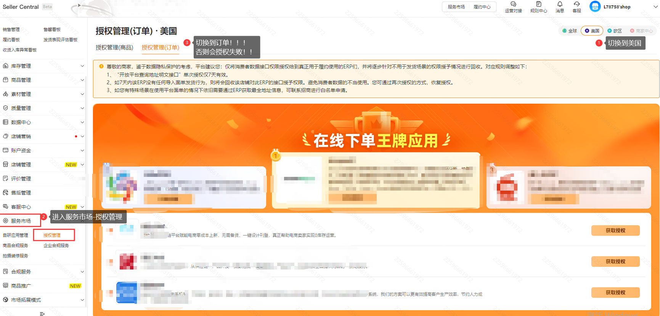Contact 客服 via headset icon
Viewport: 660px width, 316px height.
[576, 4]
